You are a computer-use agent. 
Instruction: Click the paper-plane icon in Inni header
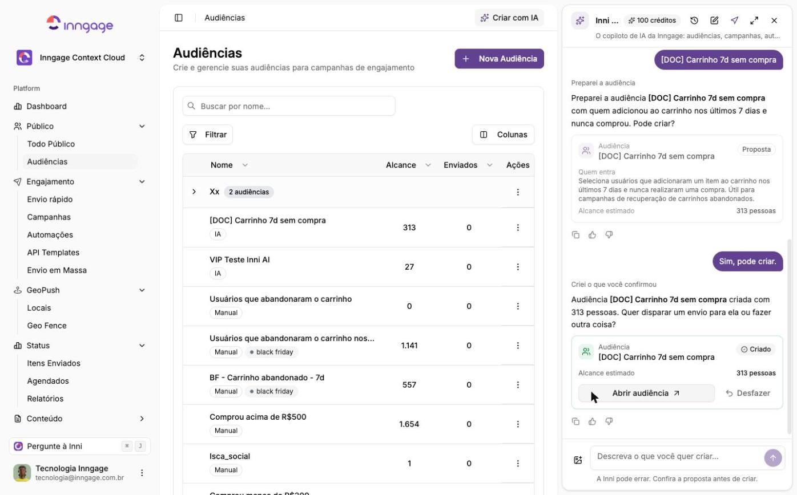click(734, 21)
